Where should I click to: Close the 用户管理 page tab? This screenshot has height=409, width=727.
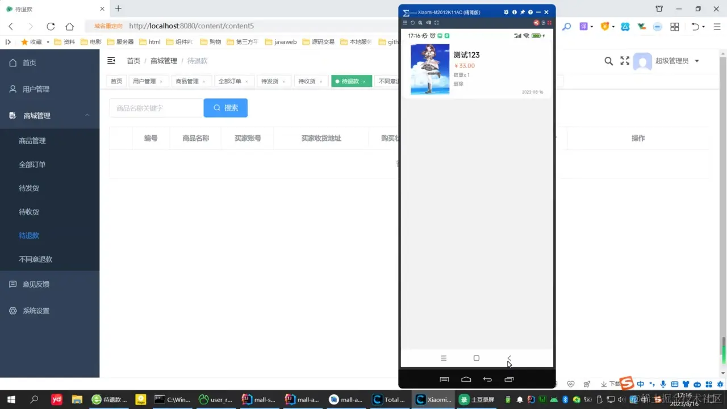pos(161,82)
